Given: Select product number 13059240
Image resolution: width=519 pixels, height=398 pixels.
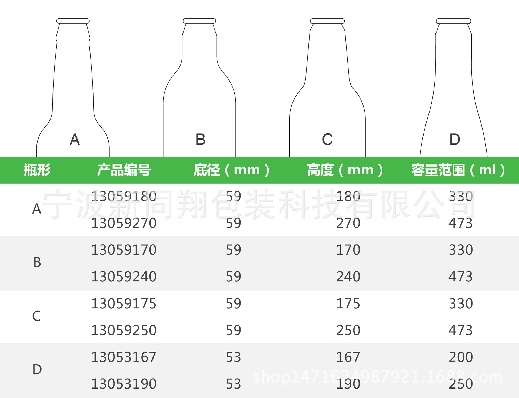Looking at the screenshot, I should click(124, 277).
